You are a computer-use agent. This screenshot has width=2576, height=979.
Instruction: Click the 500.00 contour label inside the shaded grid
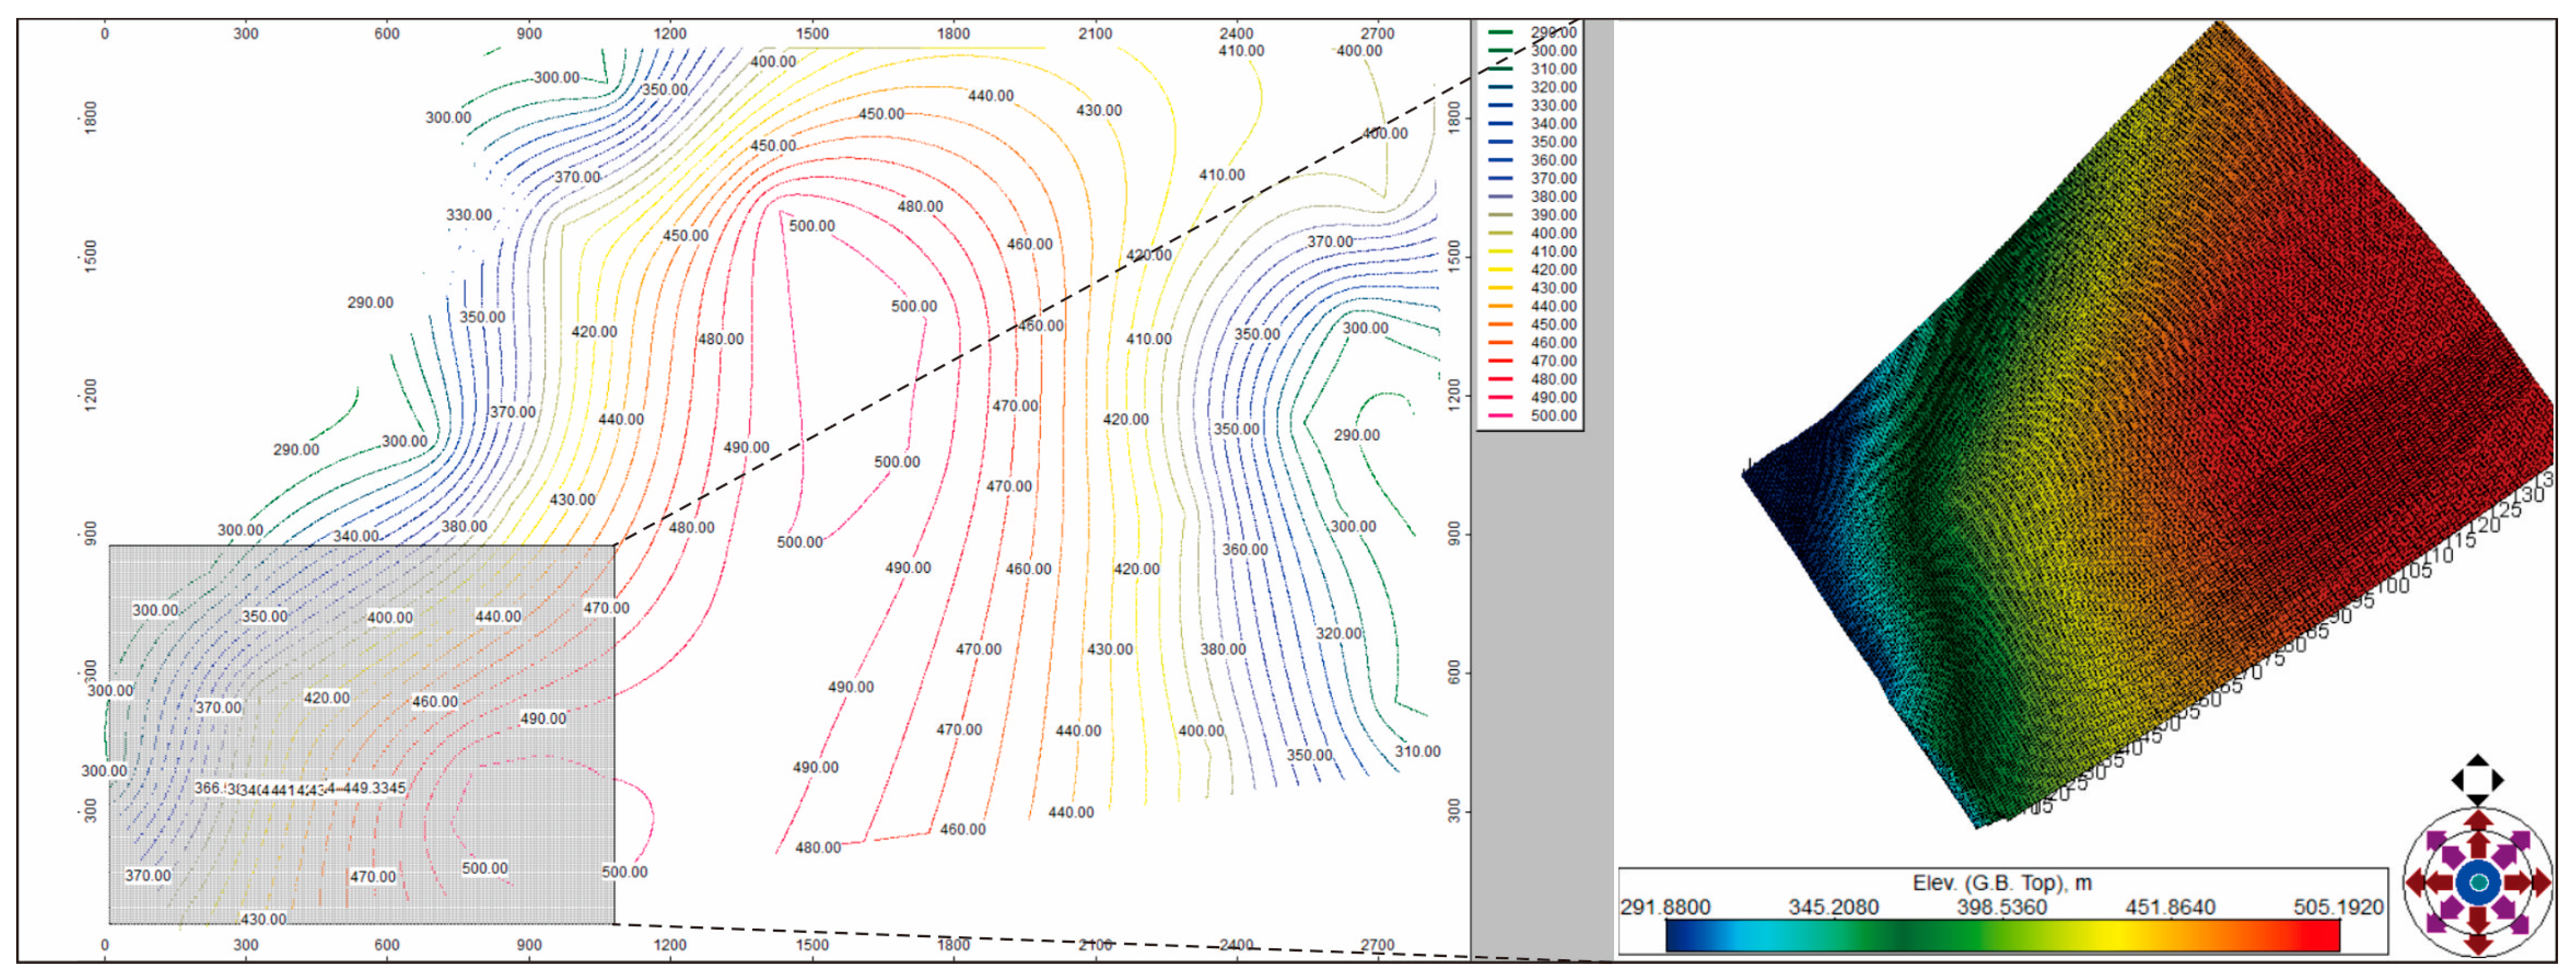484,868
